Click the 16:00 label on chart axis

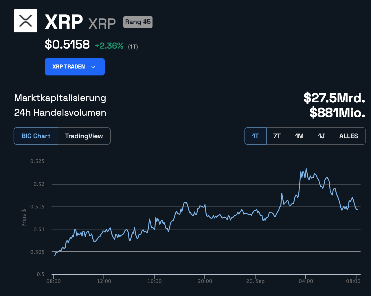(x=154, y=281)
